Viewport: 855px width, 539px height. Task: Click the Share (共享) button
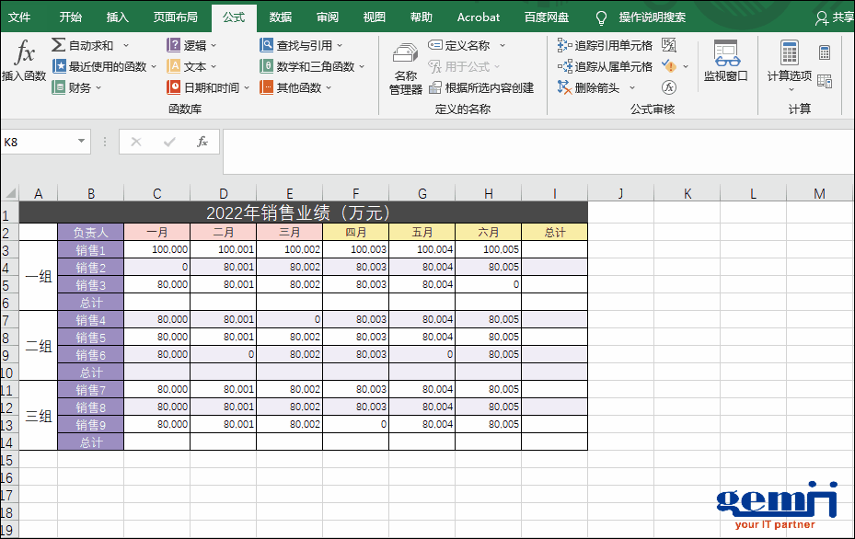835,17
